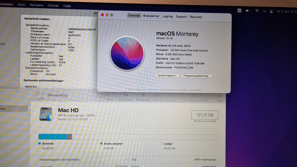Switch to the Support tab
The width and height of the screenshot is (297, 167).
pyautogui.click(x=181, y=16)
